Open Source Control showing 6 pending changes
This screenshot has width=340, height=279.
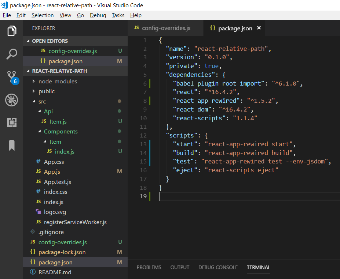[x=11, y=76]
